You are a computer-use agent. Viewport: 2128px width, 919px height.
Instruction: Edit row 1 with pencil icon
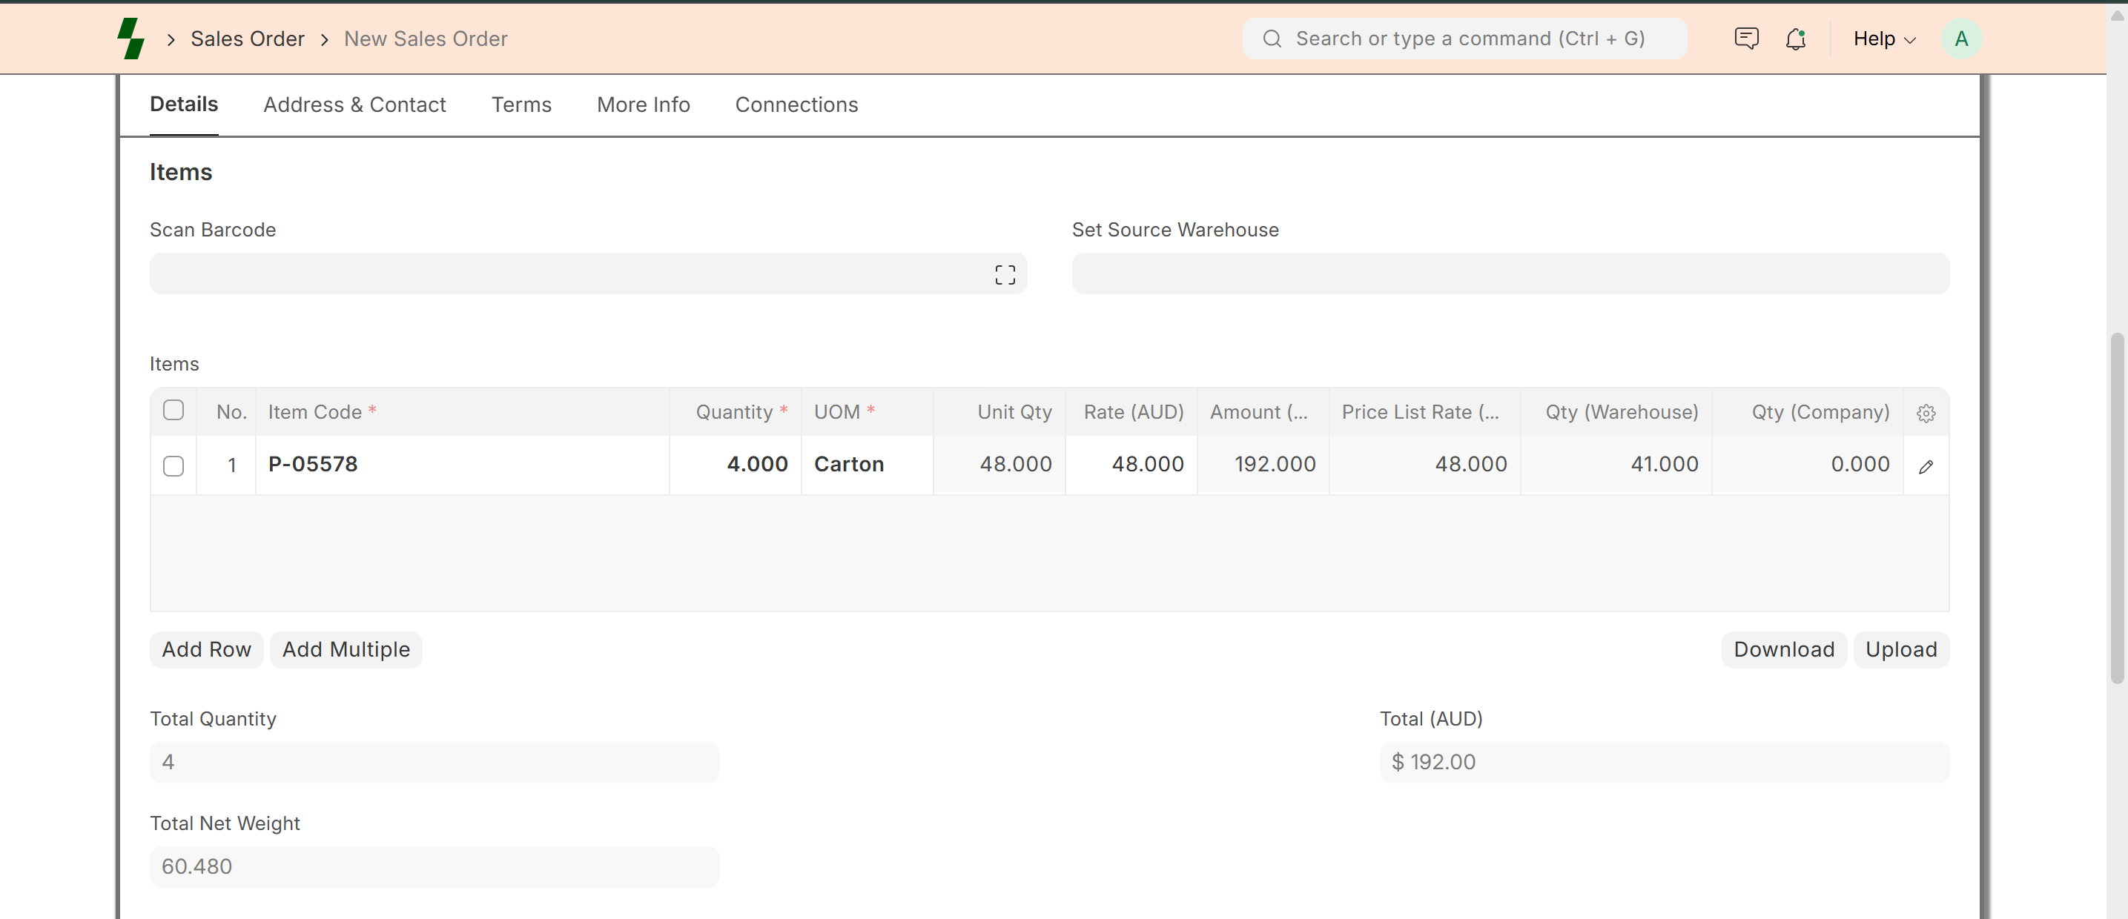pyautogui.click(x=1926, y=466)
